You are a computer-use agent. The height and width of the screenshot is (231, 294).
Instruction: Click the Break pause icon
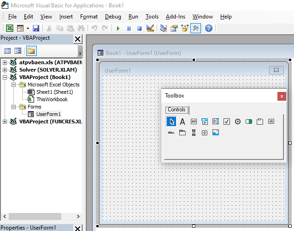click(x=129, y=28)
